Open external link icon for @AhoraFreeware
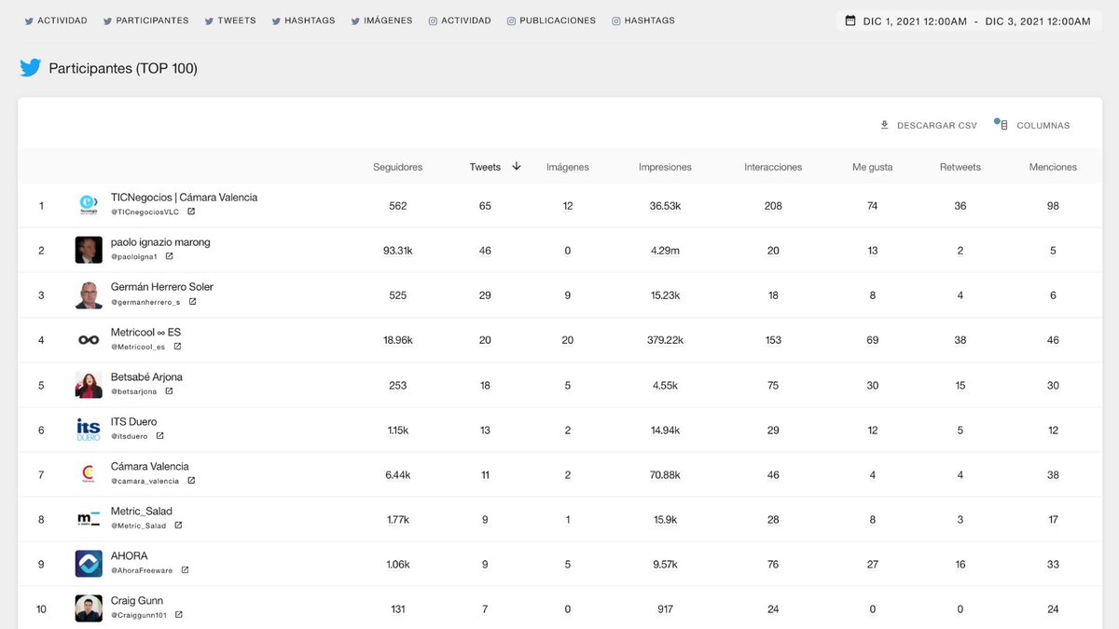This screenshot has height=629, width=1119. 185,570
